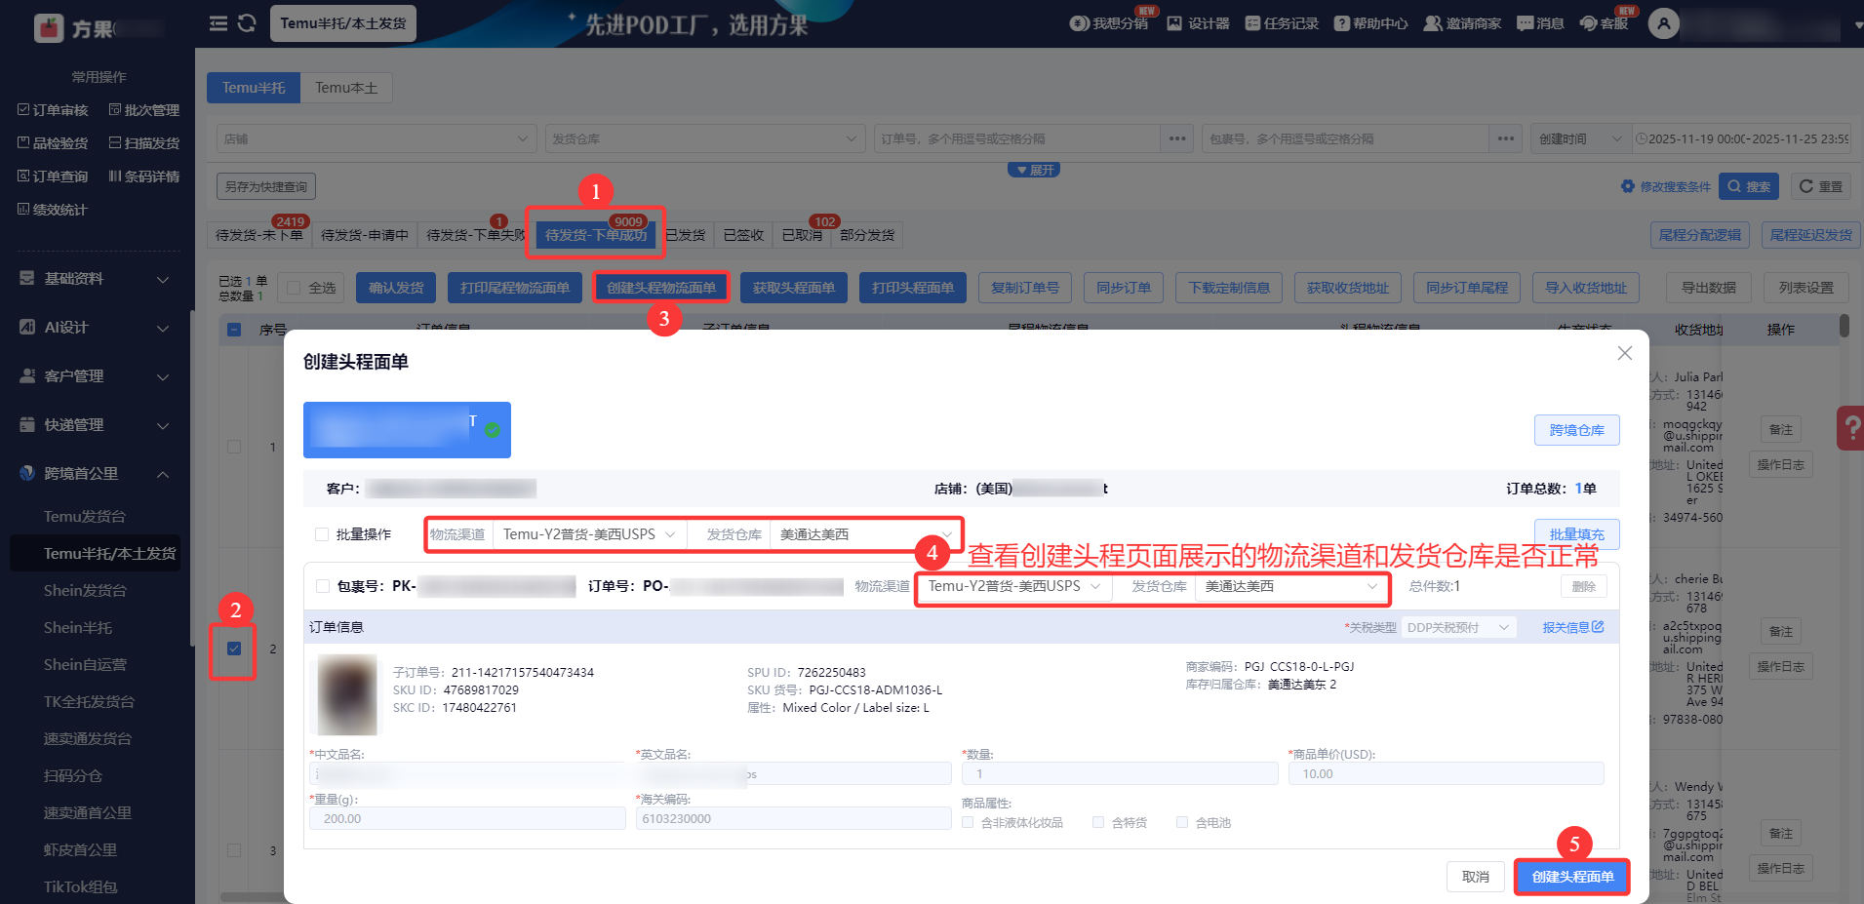Image resolution: width=1864 pixels, height=904 pixels.
Task: Click the ellipsis beside the 订单号 field
Action: click(1177, 138)
